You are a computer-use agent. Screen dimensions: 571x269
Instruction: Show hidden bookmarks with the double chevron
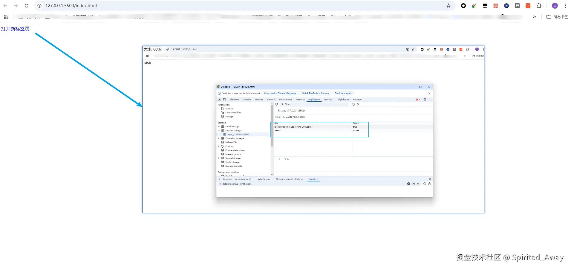(535, 17)
